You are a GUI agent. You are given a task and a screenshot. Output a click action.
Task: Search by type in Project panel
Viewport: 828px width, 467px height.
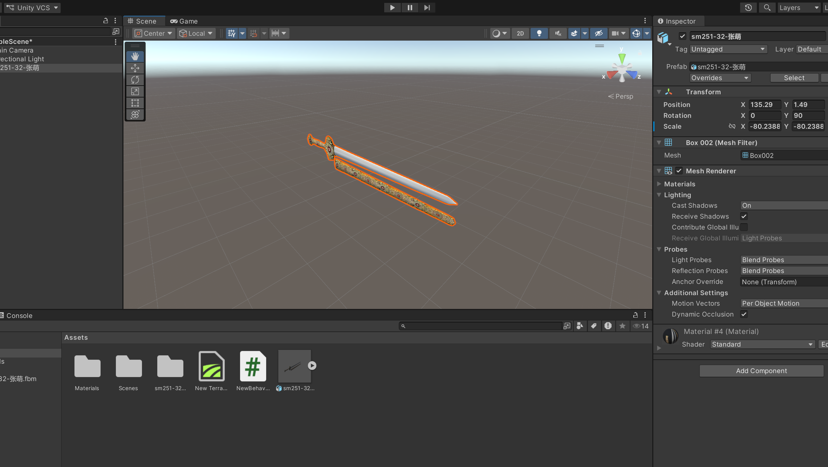(580, 326)
